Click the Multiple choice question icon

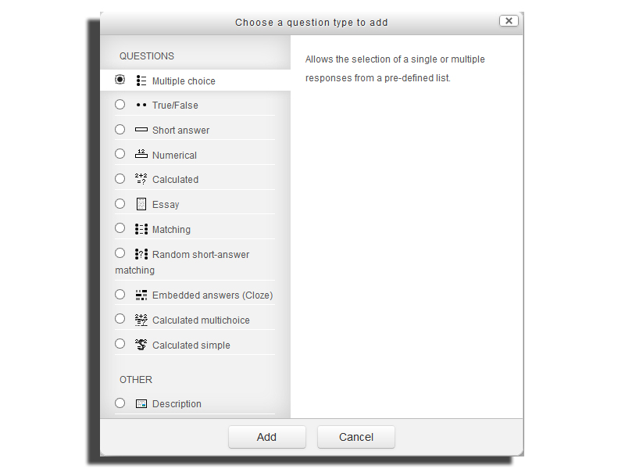[x=141, y=81]
